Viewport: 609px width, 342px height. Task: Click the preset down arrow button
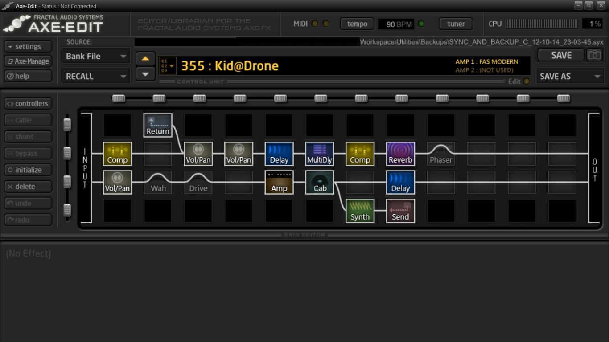tap(145, 74)
